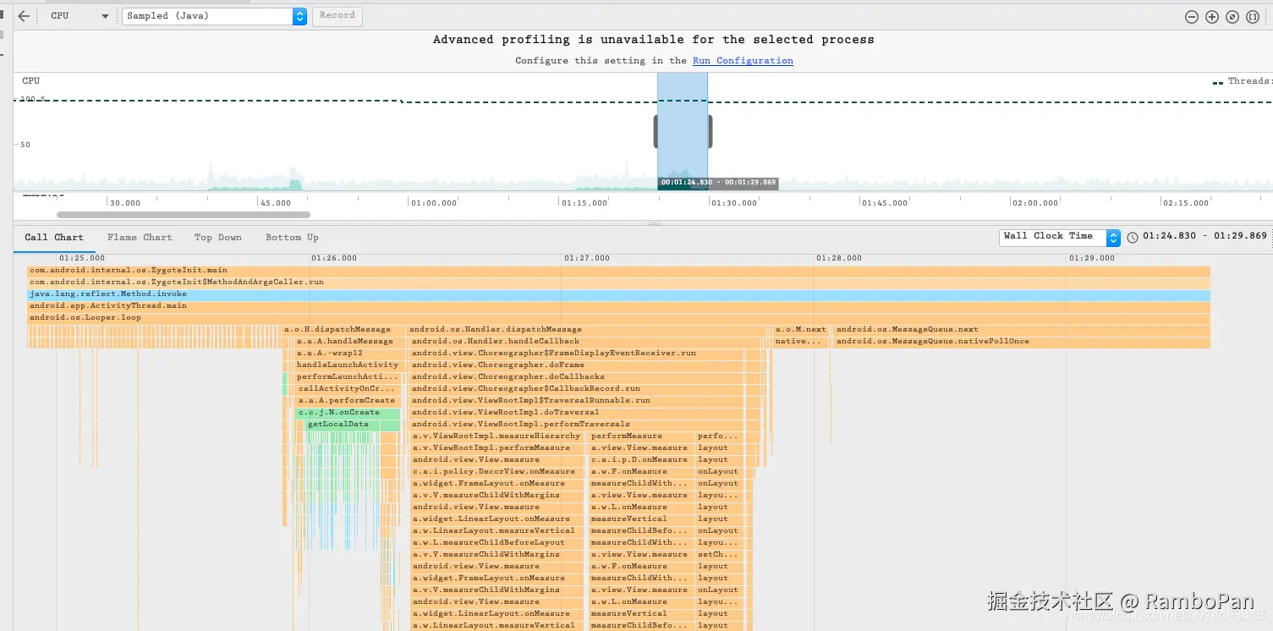Click the 01:27.000 call chart time marker
This screenshot has height=631, width=1273.
coord(587,258)
